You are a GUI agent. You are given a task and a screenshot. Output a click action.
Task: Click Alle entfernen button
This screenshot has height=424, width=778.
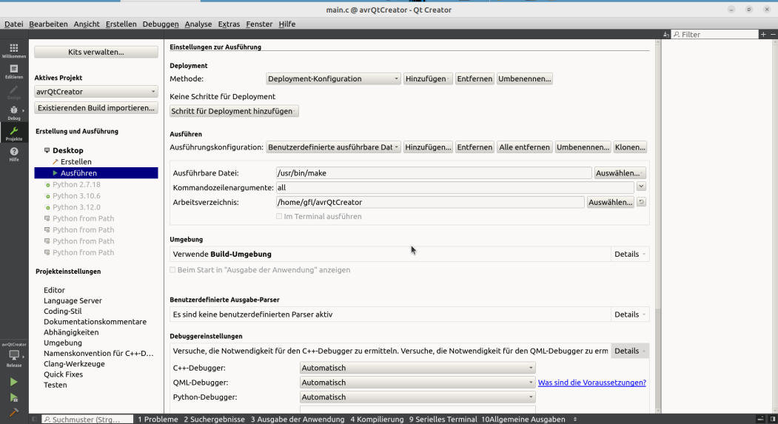pyautogui.click(x=524, y=147)
